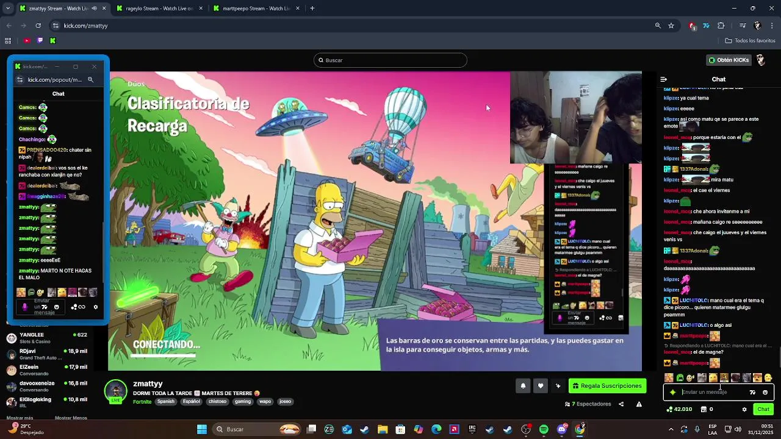Image resolution: width=781 pixels, height=439 pixels.
Task: Open emoji picker in main chat input
Action: point(765,392)
